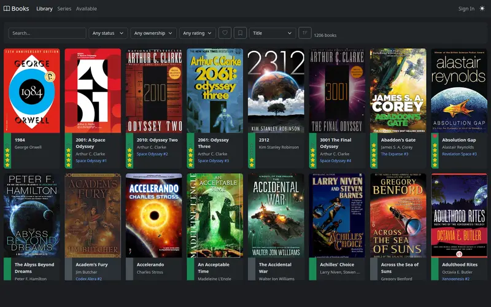Open the Space Odyssey #2 series link
This screenshot has width=491, height=307.
click(x=152, y=154)
